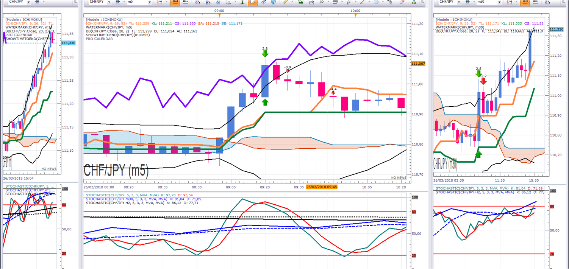
Task: Click the green arrow icon in the m5 toolbar
Action: click(242, 2)
